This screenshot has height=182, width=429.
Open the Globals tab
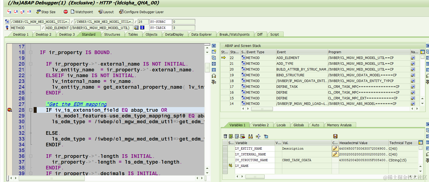(299, 125)
